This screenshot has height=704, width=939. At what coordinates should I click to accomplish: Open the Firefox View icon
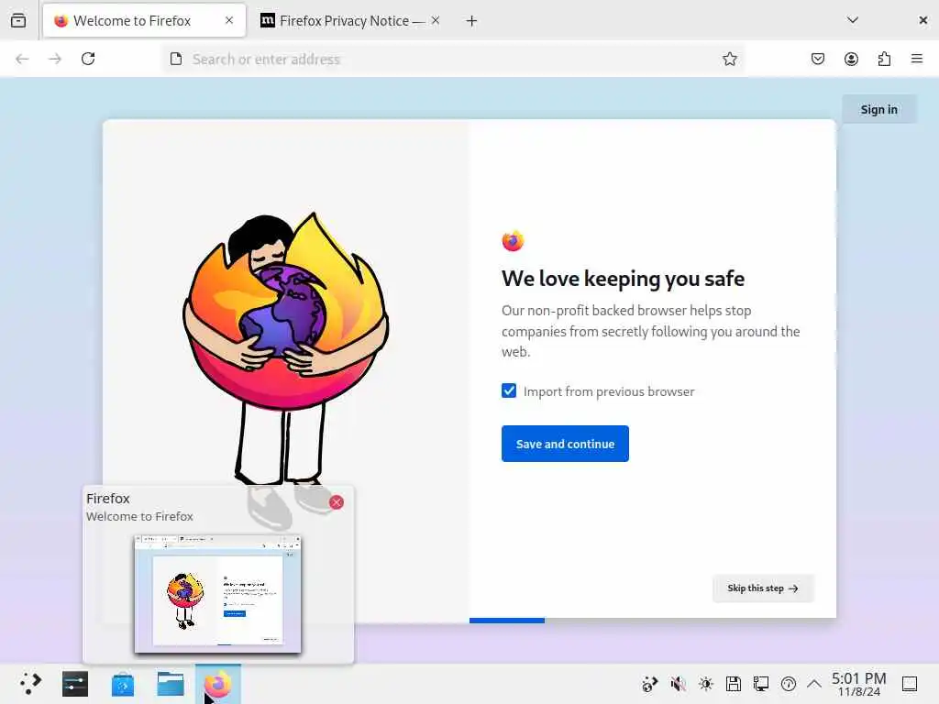pyautogui.click(x=18, y=20)
